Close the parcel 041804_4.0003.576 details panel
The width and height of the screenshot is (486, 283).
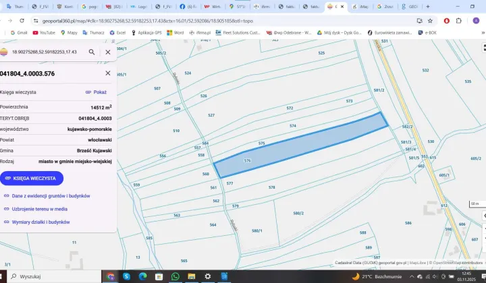[108, 73]
